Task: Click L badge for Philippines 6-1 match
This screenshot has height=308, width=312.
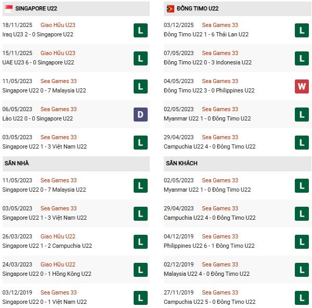Action: pyautogui.click(x=302, y=242)
